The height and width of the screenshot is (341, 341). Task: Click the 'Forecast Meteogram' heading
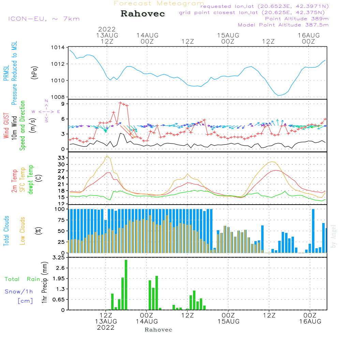tap(159, 3)
